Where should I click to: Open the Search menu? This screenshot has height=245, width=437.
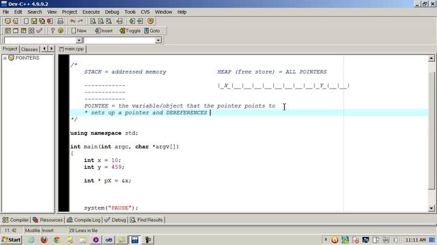click(x=35, y=12)
